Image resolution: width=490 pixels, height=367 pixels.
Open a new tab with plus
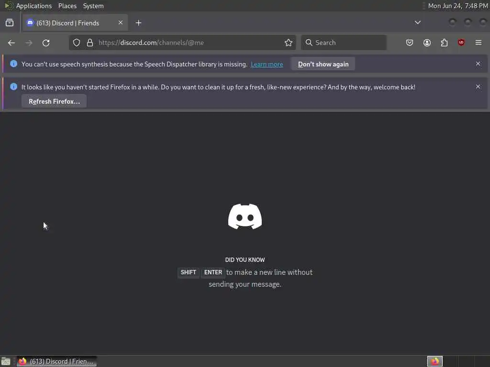(x=138, y=23)
